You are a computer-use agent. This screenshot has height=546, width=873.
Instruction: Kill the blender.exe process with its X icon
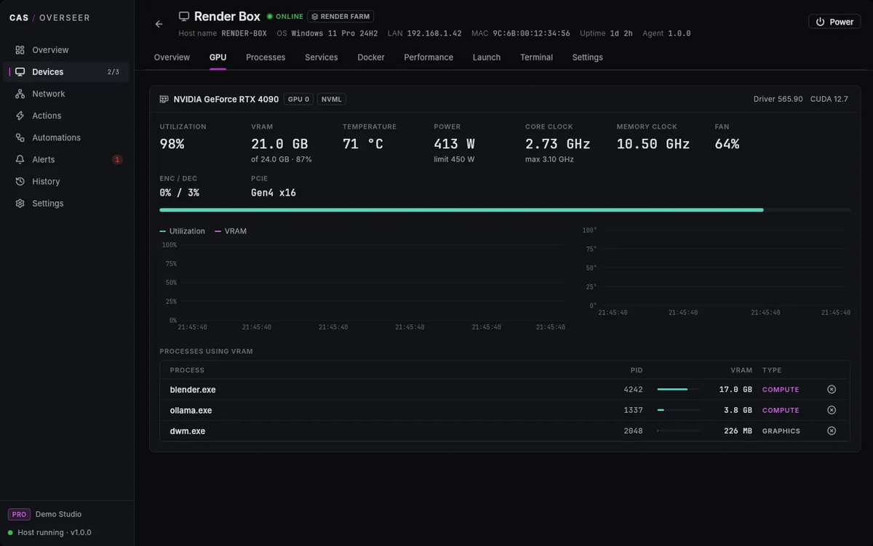coord(832,390)
